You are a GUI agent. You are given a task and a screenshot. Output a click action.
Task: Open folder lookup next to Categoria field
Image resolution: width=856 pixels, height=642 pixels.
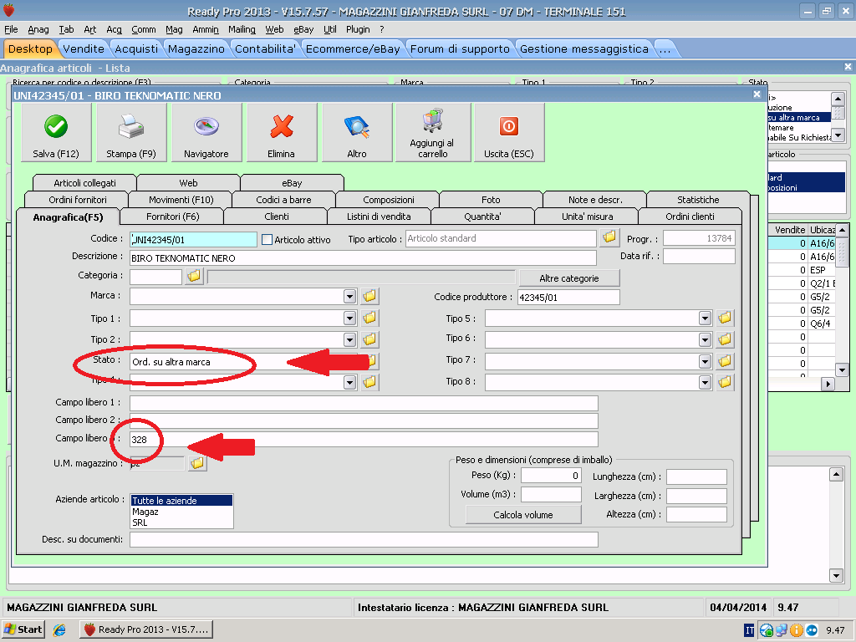click(194, 276)
